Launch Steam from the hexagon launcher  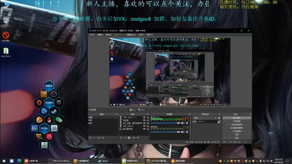pyautogui.click(x=54, y=111)
